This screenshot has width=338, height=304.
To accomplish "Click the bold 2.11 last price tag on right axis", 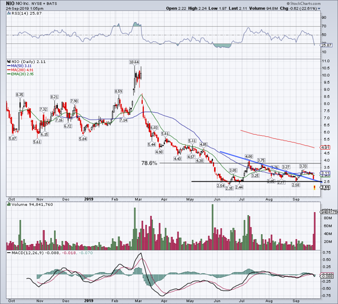I will [x=325, y=187].
